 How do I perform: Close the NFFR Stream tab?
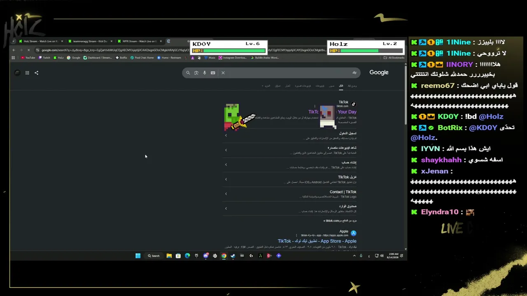click(x=161, y=41)
